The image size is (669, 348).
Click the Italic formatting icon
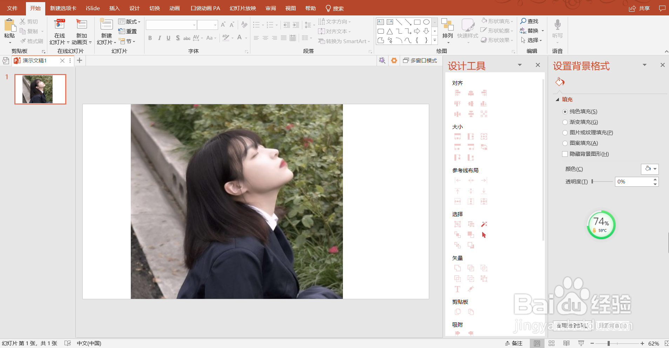[160, 38]
